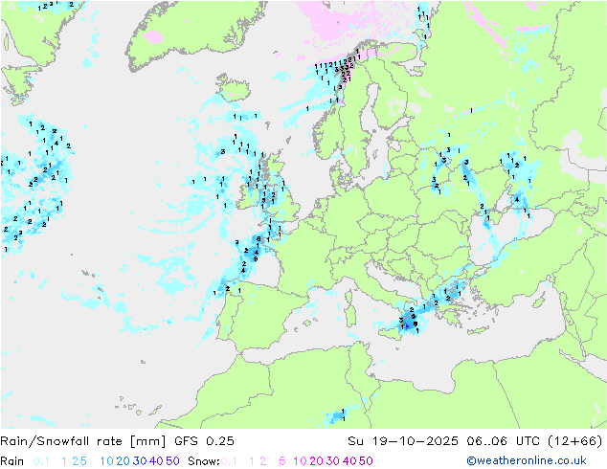Pick the Snow 50 legend color value
This screenshot has height=469, width=607.
pos(366,461)
